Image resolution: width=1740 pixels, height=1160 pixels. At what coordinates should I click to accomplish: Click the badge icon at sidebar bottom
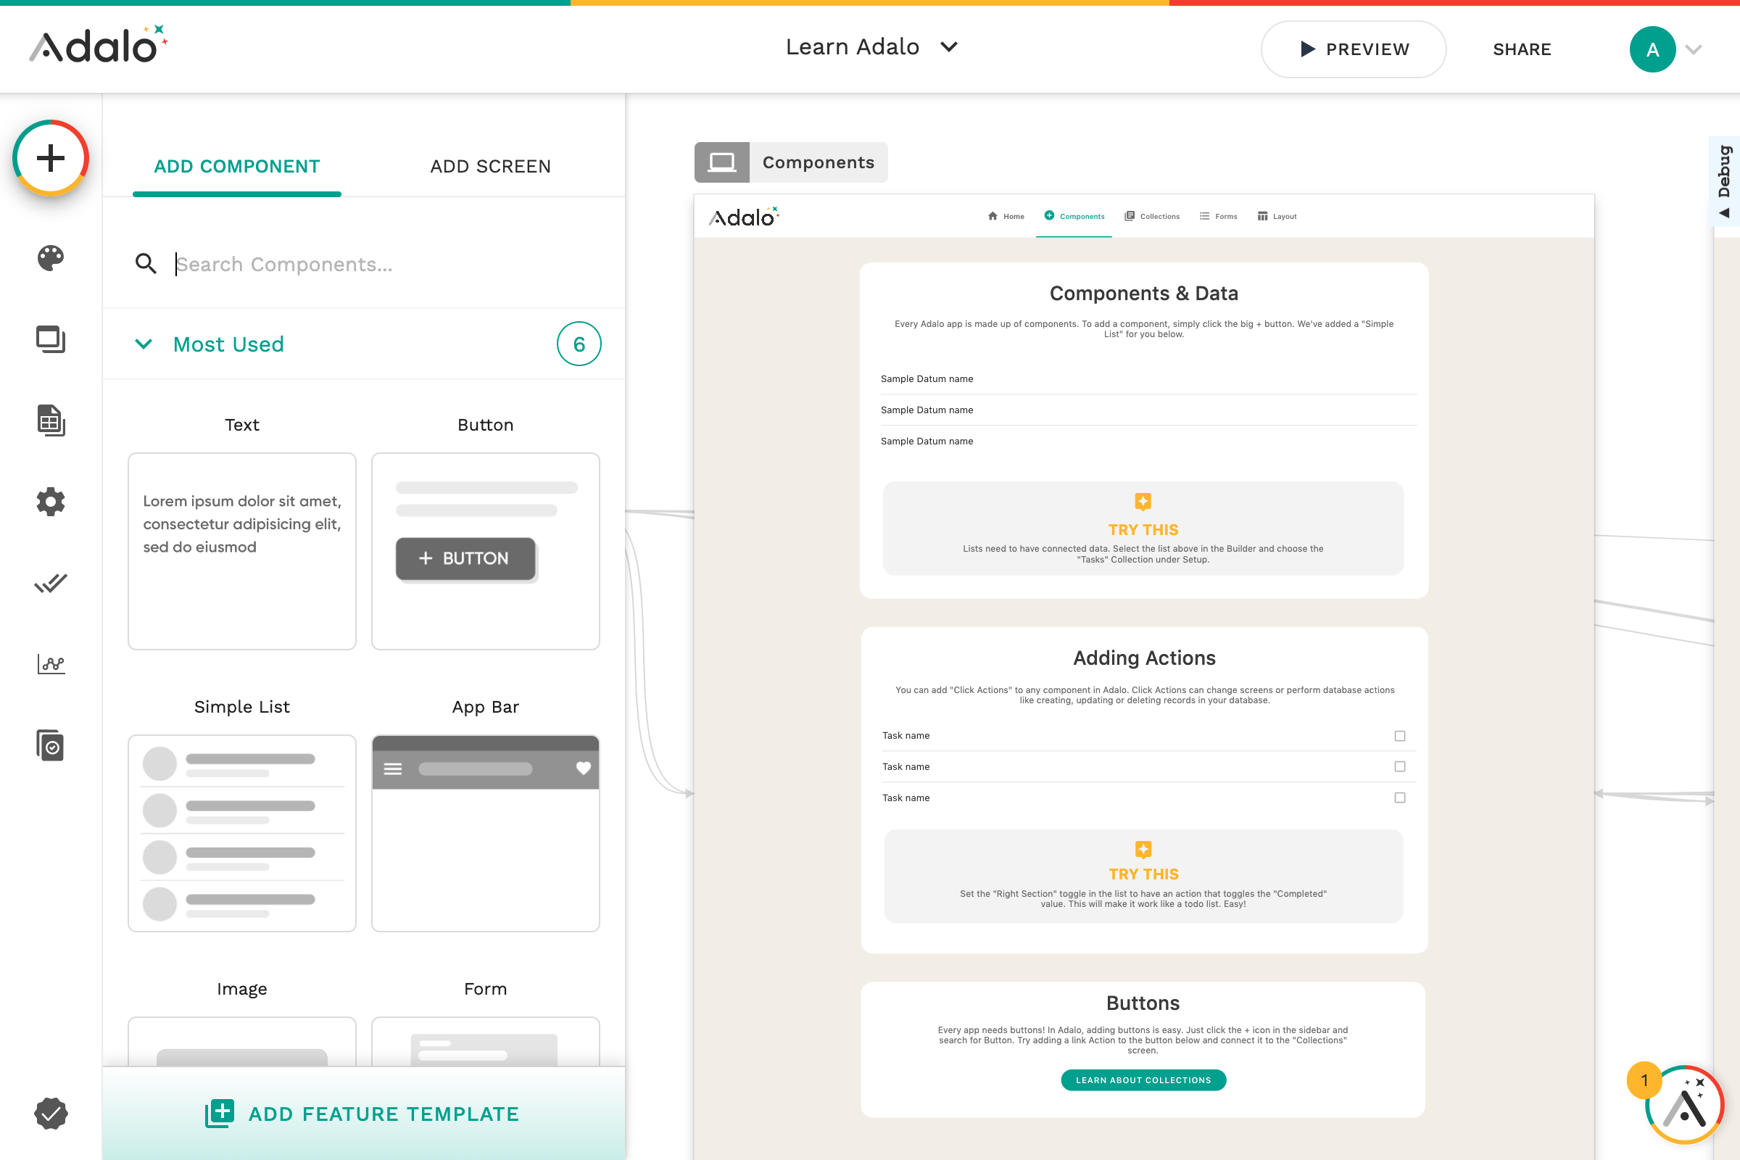coord(50,1114)
